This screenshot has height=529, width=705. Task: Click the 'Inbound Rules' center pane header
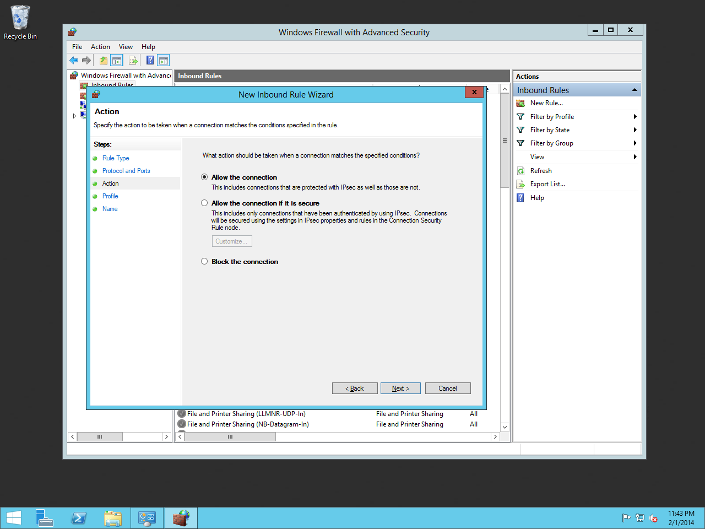[x=342, y=76]
